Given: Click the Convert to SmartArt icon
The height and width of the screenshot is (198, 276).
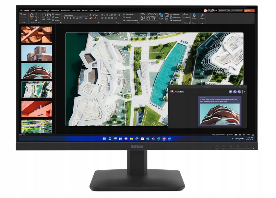Looking at the screenshot, I should pos(128,20).
